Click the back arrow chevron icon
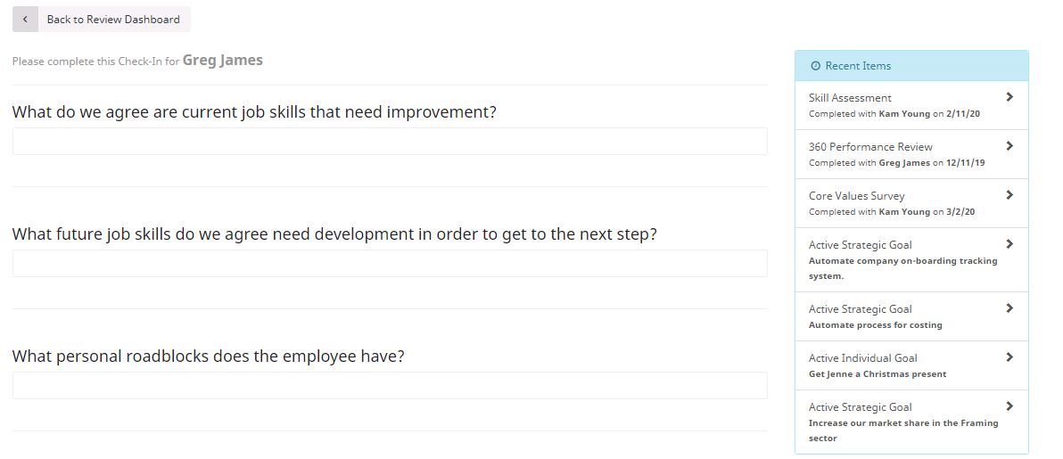 25,19
